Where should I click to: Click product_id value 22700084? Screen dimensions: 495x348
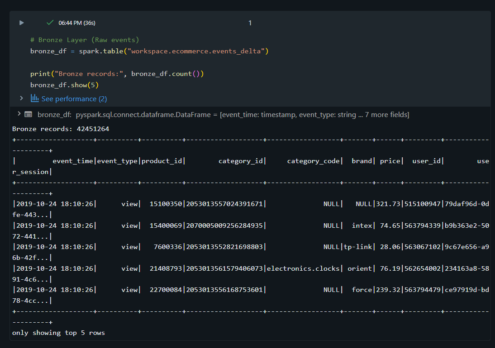point(166,290)
